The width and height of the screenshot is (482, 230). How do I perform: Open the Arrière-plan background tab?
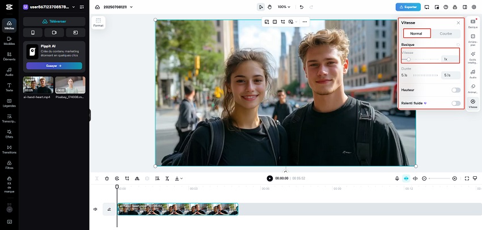(x=473, y=40)
